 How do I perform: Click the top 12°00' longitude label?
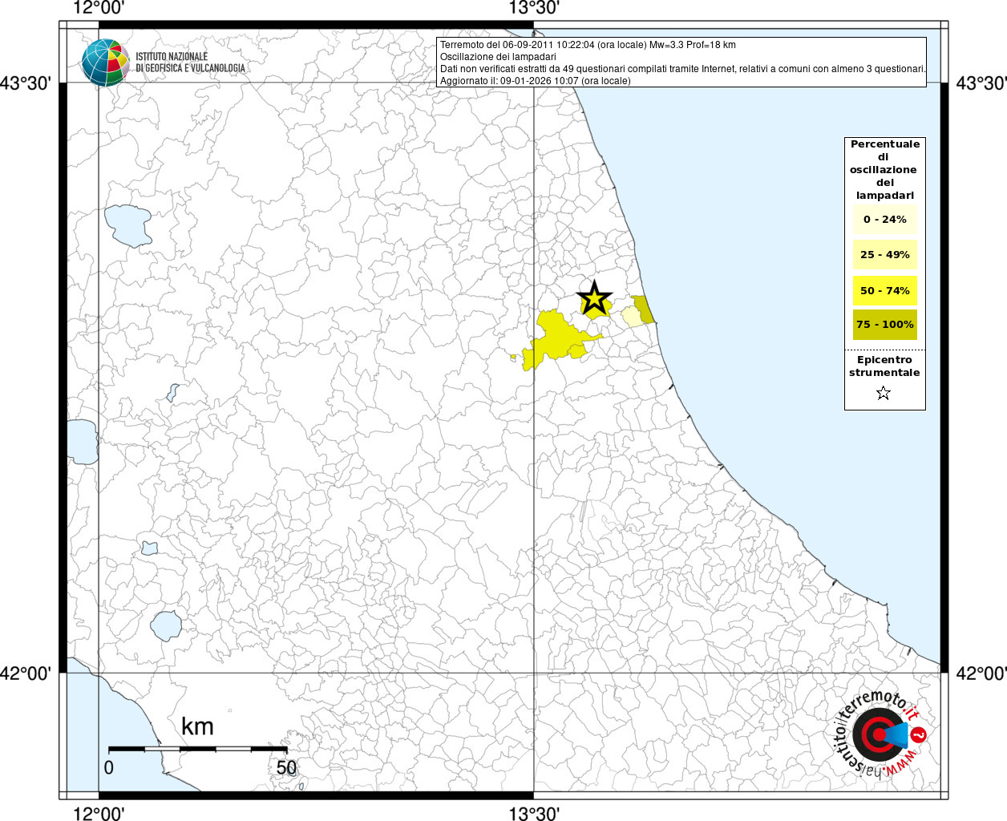tap(99, 8)
